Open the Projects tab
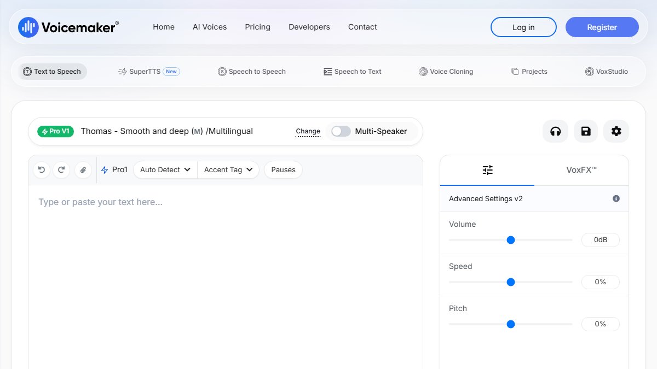 [529, 72]
